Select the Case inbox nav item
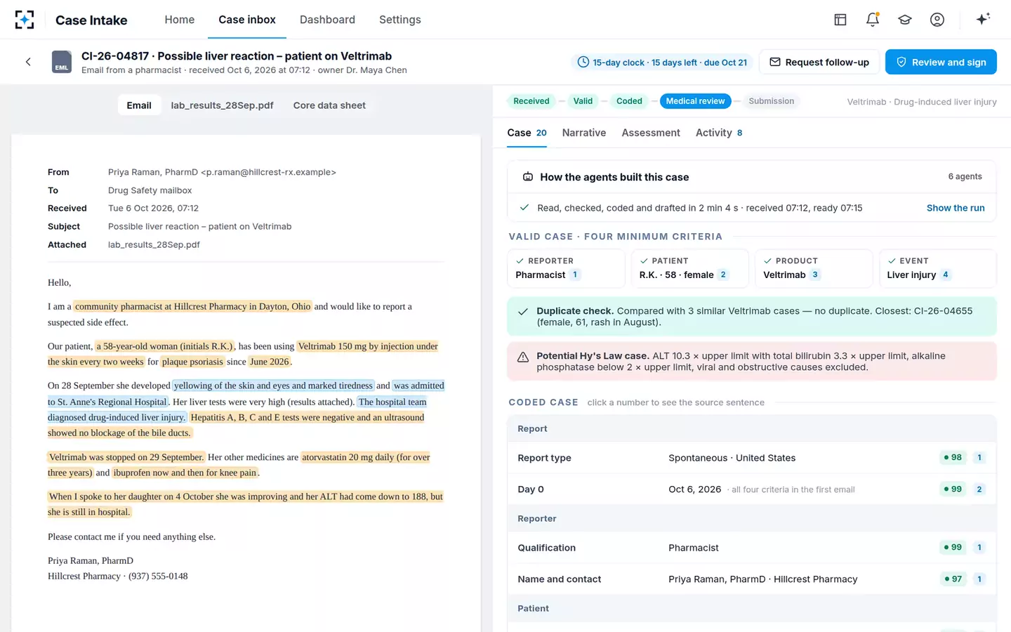1011x632 pixels. 247,20
